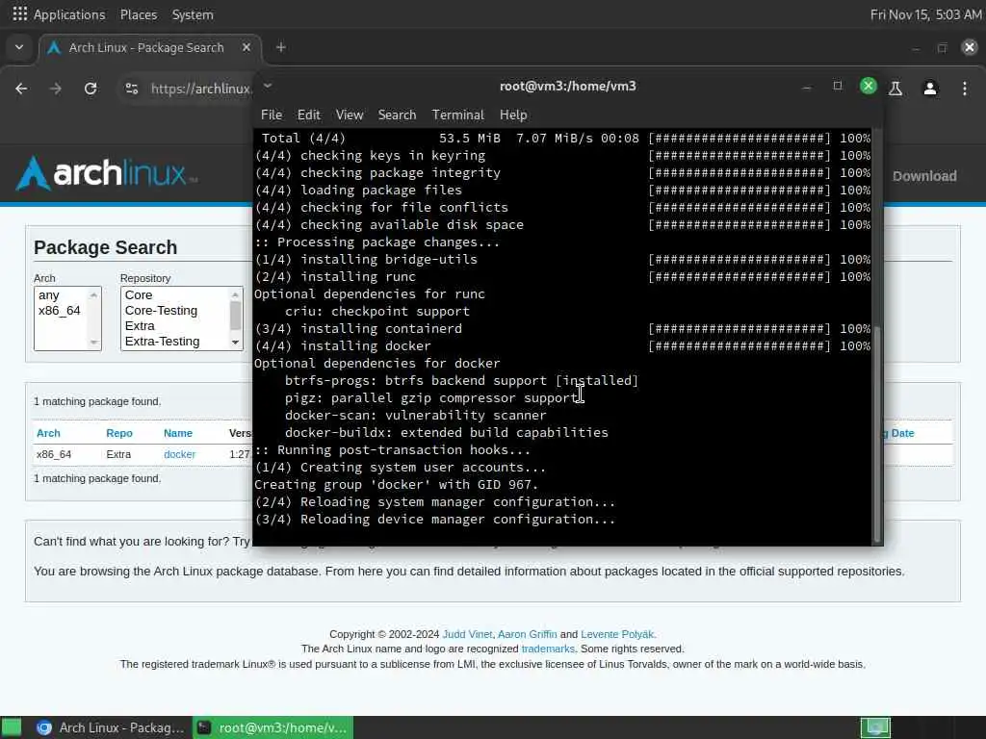Open the Download link in site navigation
This screenshot has width=986, height=739.
coord(924,177)
